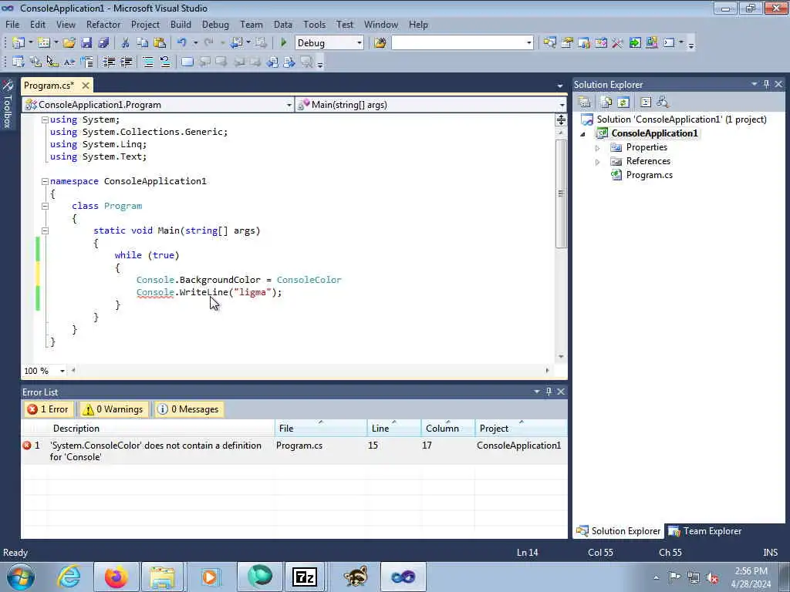790x592 pixels.
Task: Click the View Code icon in Solution Explorer
Action: coord(646,103)
